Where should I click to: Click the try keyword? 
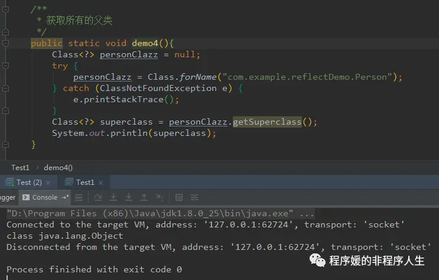click(60, 66)
